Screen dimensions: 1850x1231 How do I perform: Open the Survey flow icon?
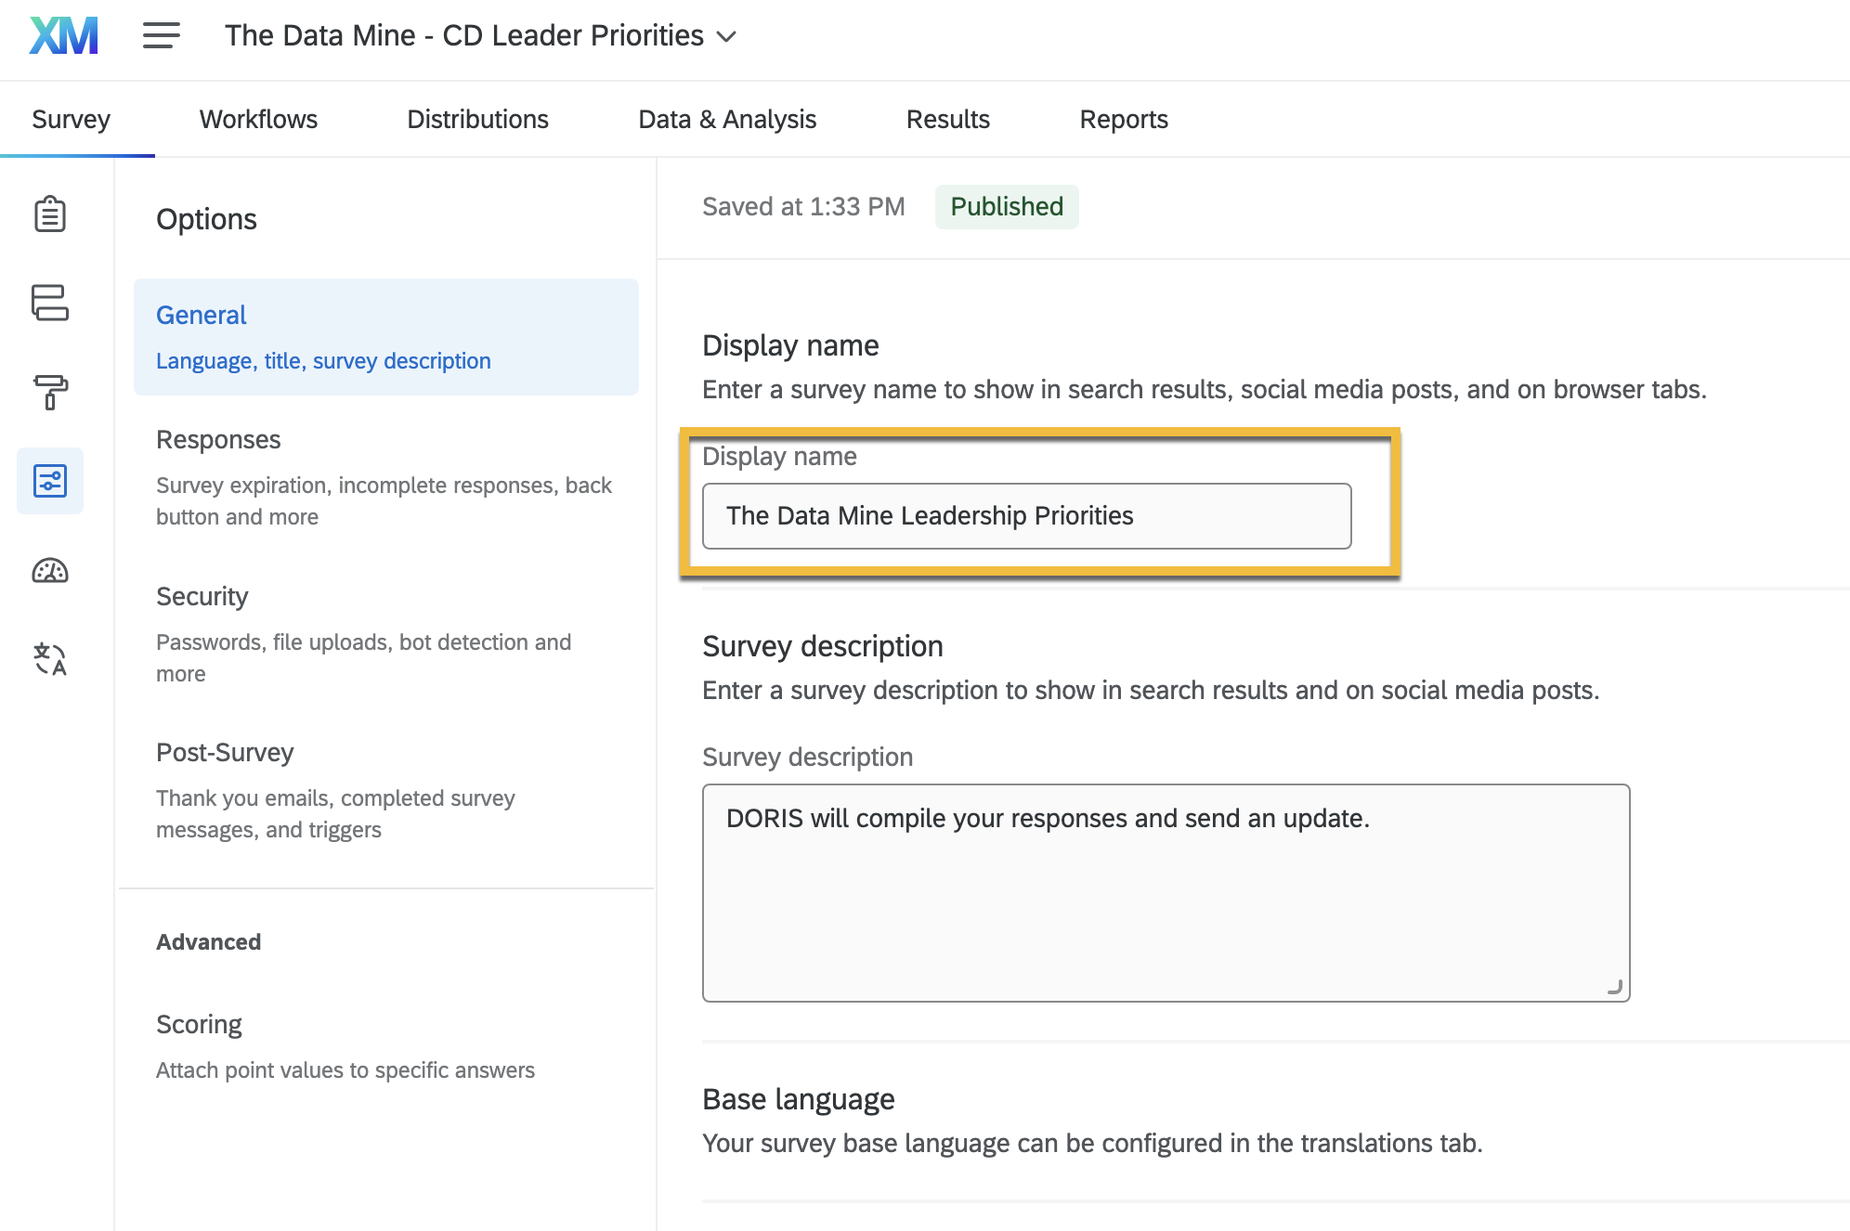50,303
